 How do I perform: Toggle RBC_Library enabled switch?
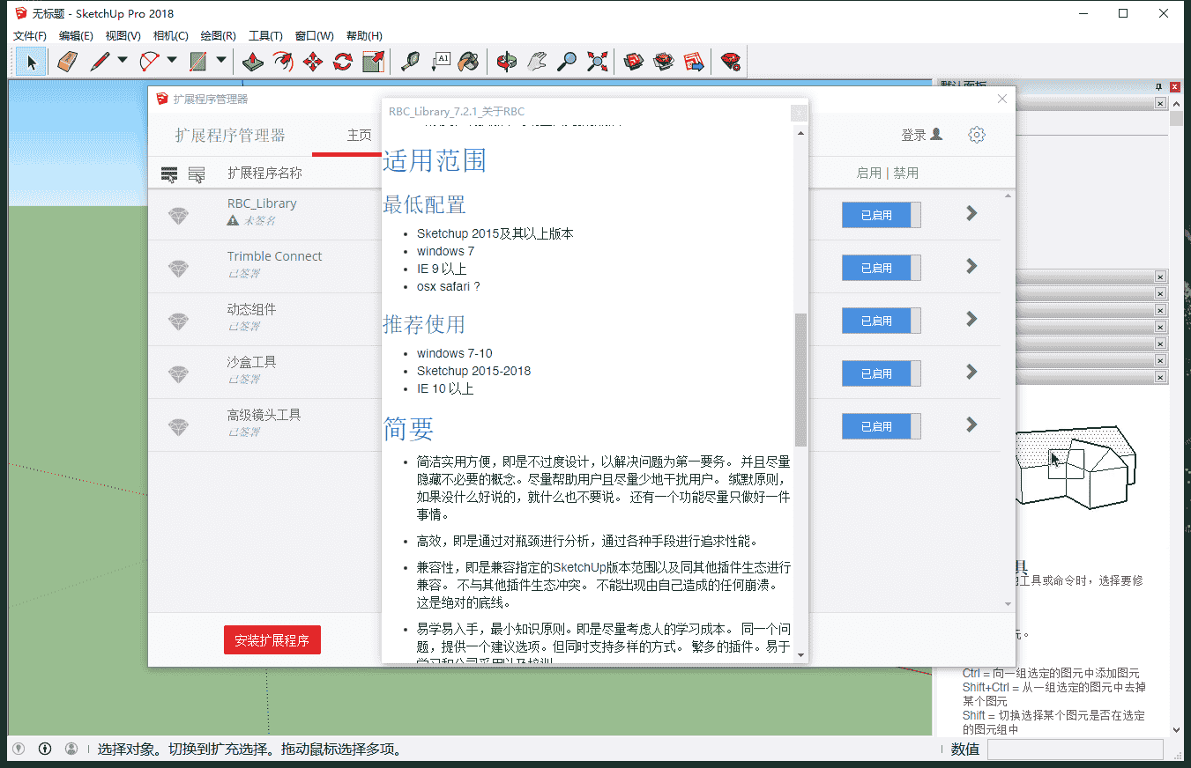click(x=881, y=215)
